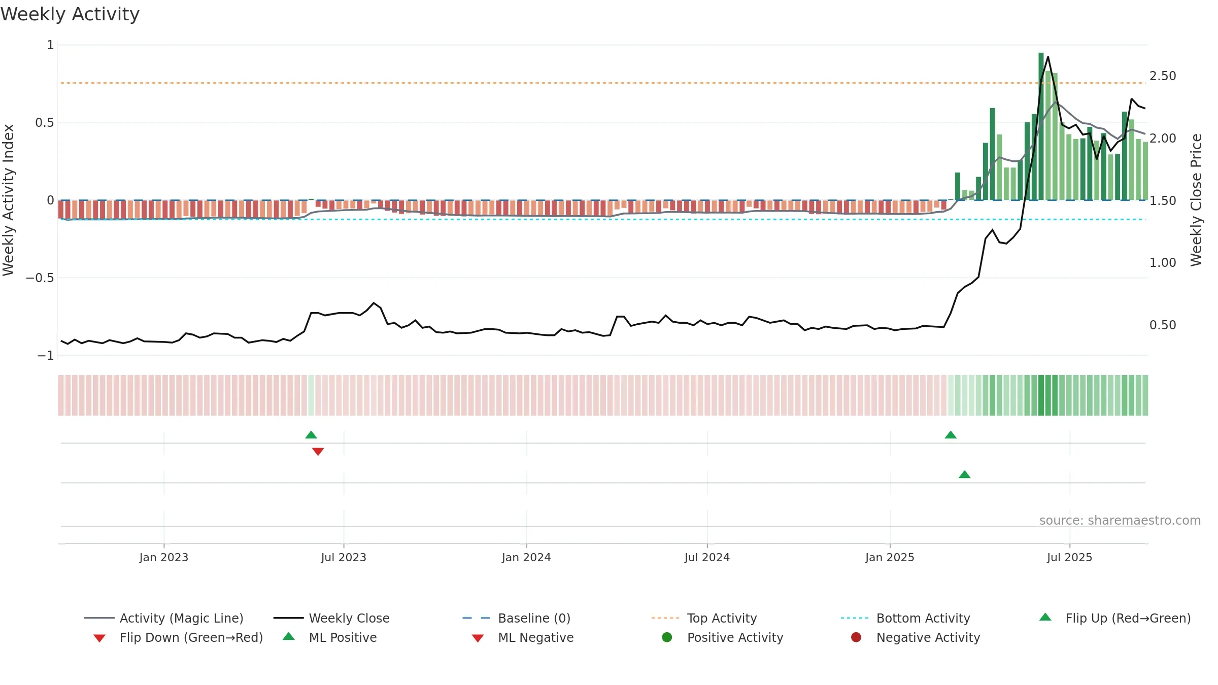Toggle Top Activity legend entry
Image resolution: width=1218 pixels, height=685 pixels.
[704, 618]
